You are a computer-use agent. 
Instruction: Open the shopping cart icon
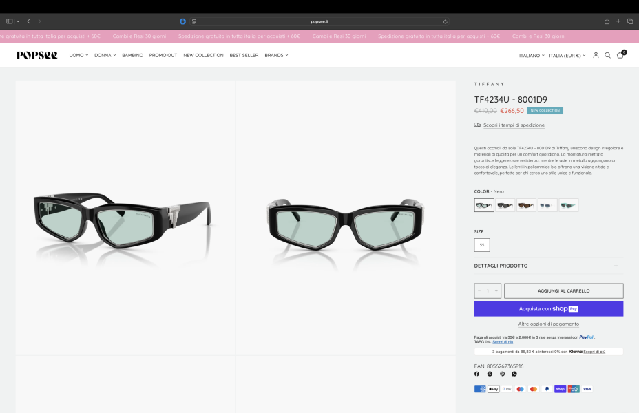click(620, 55)
